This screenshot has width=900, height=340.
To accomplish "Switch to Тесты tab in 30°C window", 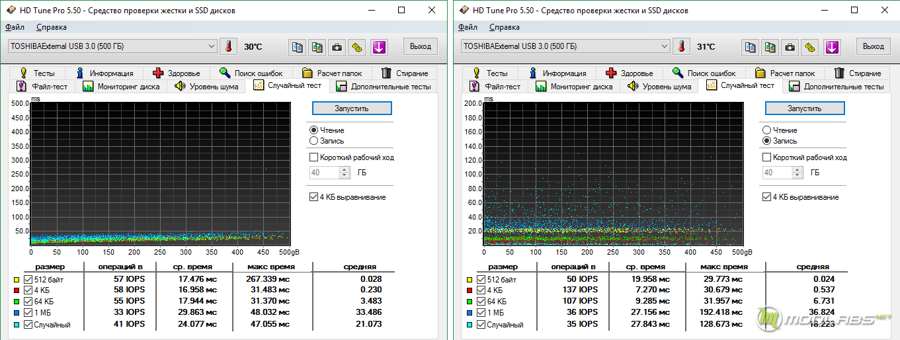I will click(x=38, y=73).
